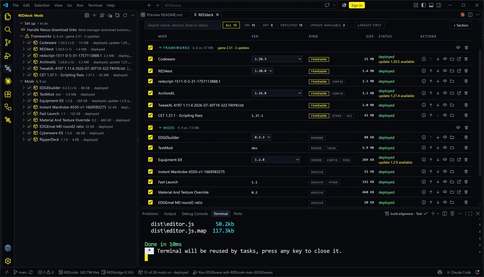Click info icon for Codeware row
484x277 pixels.
(x=424, y=59)
